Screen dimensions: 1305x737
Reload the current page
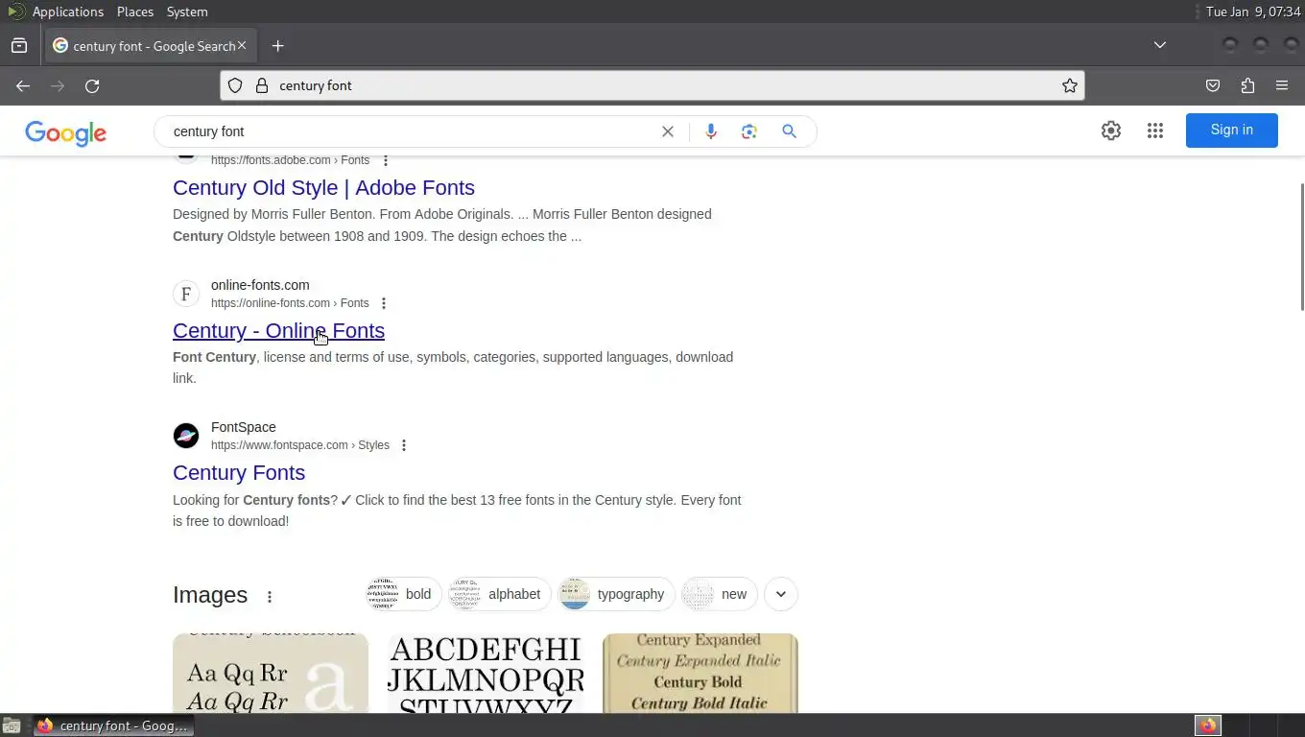92,85
